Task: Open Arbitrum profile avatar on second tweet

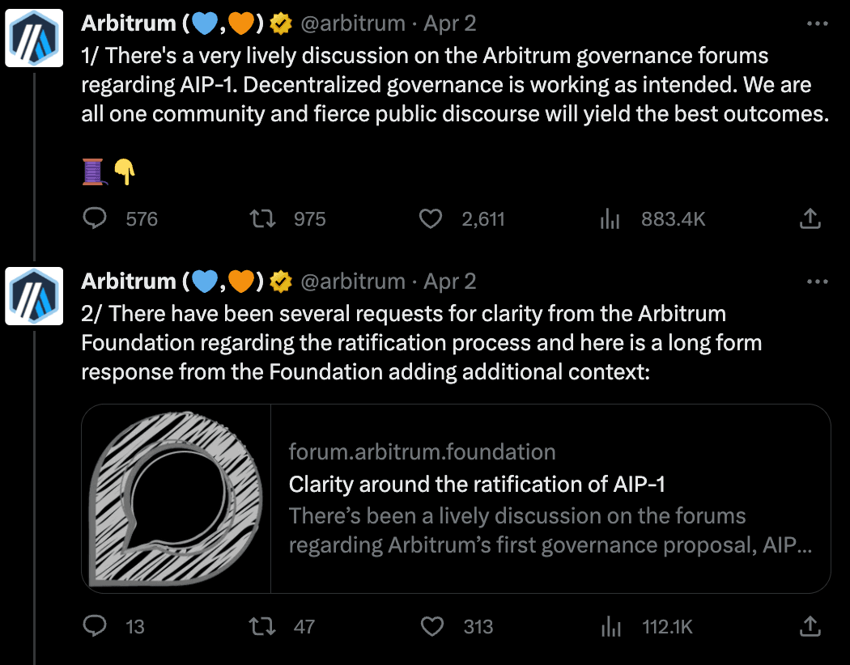Action: (x=34, y=295)
